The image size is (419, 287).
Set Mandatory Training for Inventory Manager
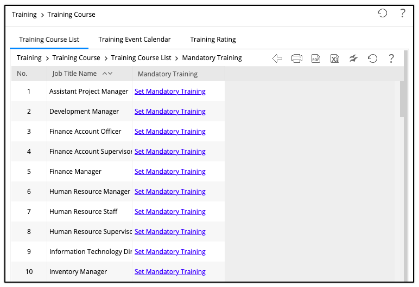point(170,271)
